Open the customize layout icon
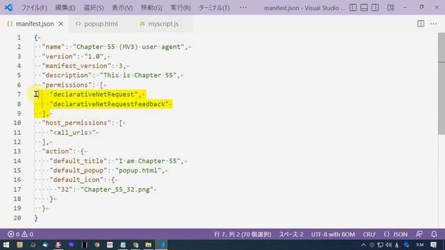445x250 pixels. click(x=391, y=8)
